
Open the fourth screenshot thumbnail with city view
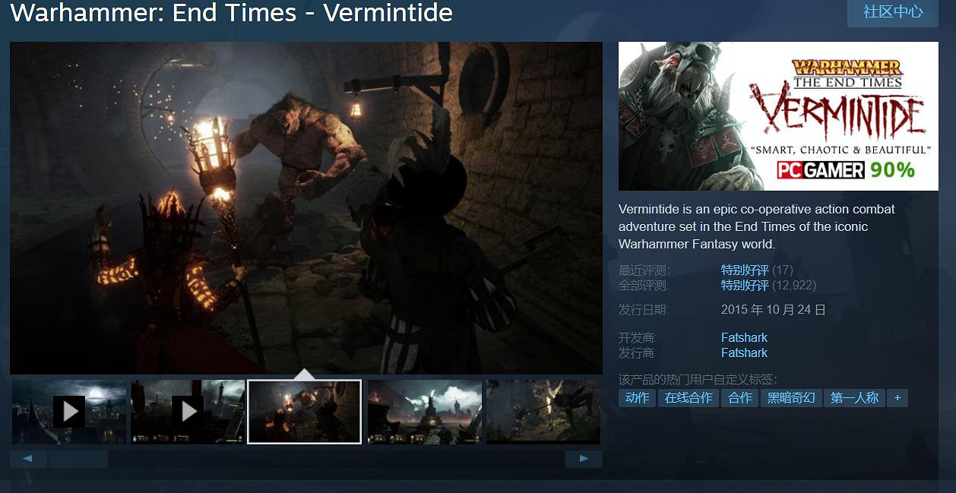coord(424,412)
